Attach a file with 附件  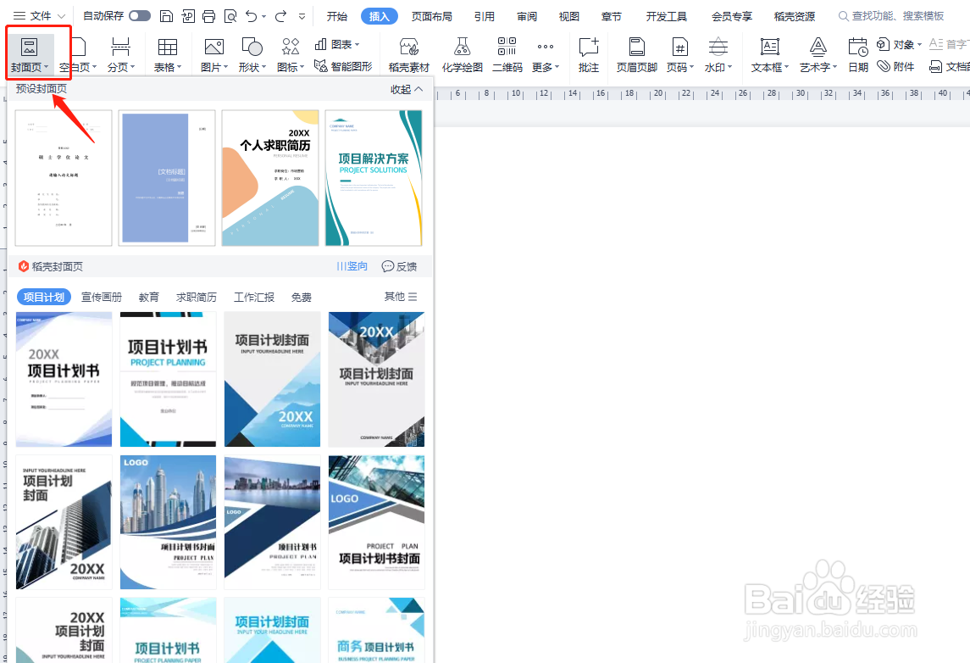click(x=895, y=65)
